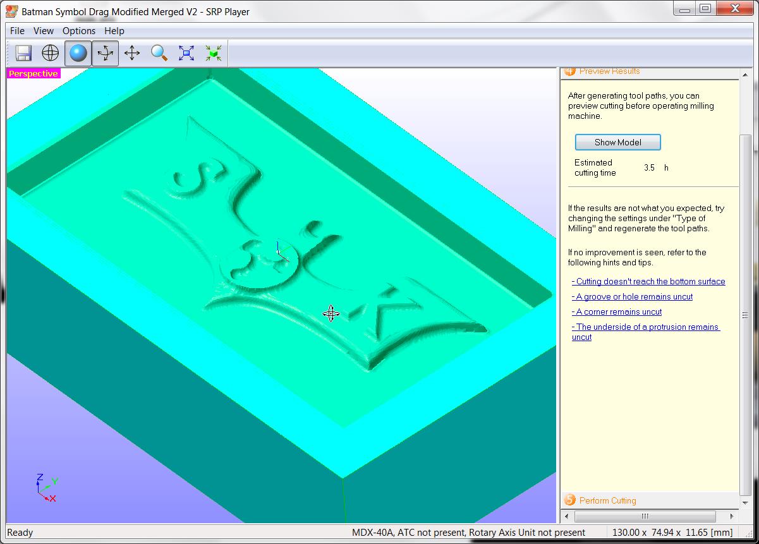Viewport: 759px width, 544px height.
Task: Click the Perspective view label
Action: point(33,74)
